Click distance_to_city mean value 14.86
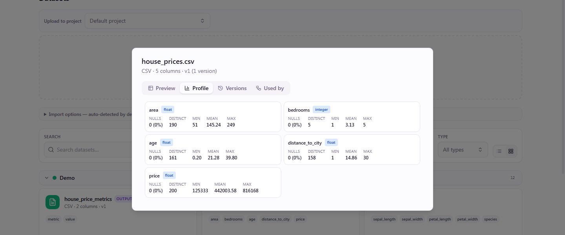This screenshot has width=565, height=235. click(x=351, y=158)
